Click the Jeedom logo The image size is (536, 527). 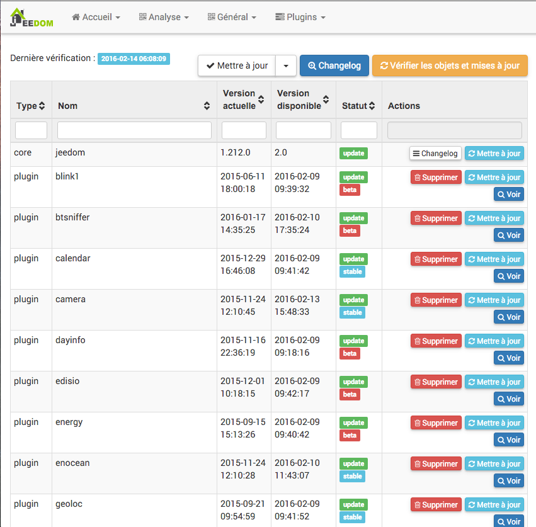coord(31,18)
